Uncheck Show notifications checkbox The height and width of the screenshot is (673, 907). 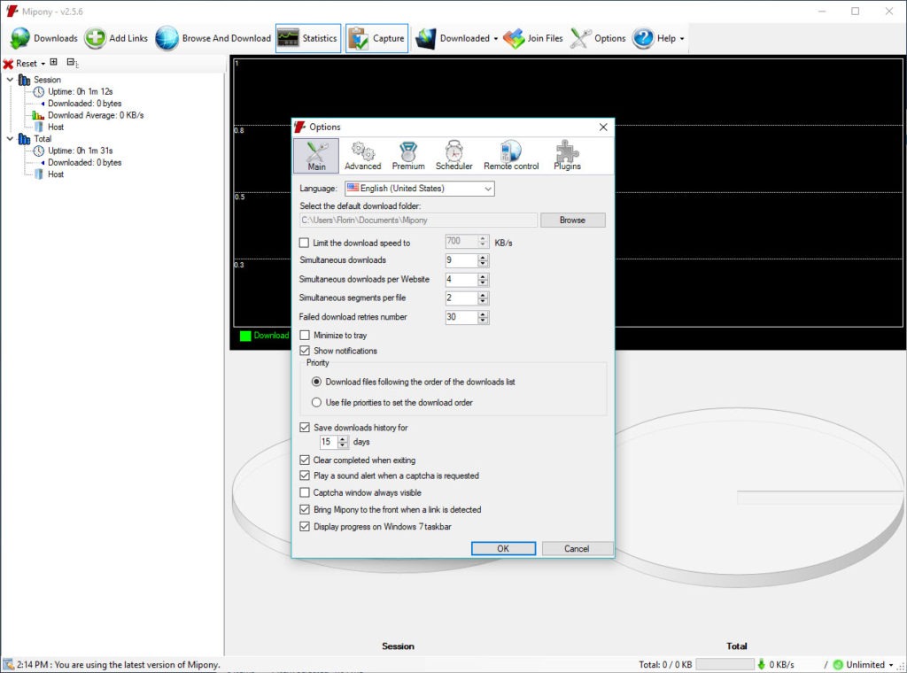305,351
